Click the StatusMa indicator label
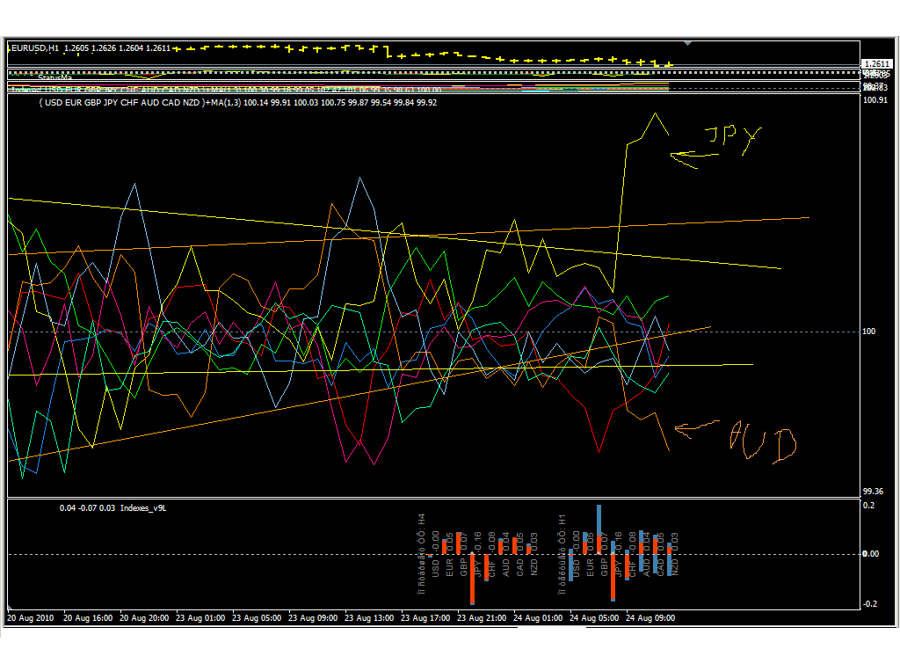900x649 pixels. [55, 77]
